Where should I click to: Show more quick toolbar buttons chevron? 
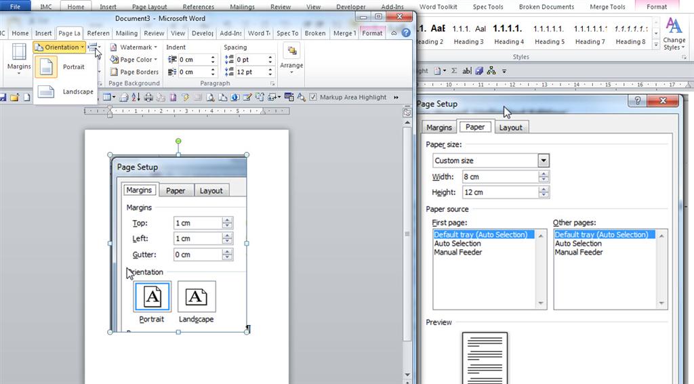(396, 98)
